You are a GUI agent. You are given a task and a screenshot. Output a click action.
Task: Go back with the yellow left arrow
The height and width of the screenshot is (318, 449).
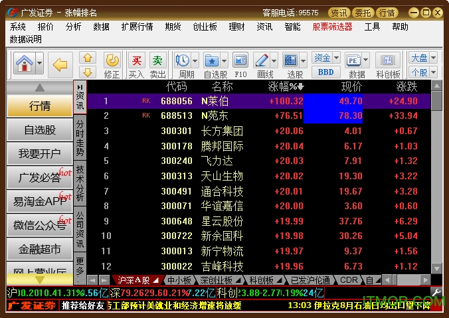point(60,65)
